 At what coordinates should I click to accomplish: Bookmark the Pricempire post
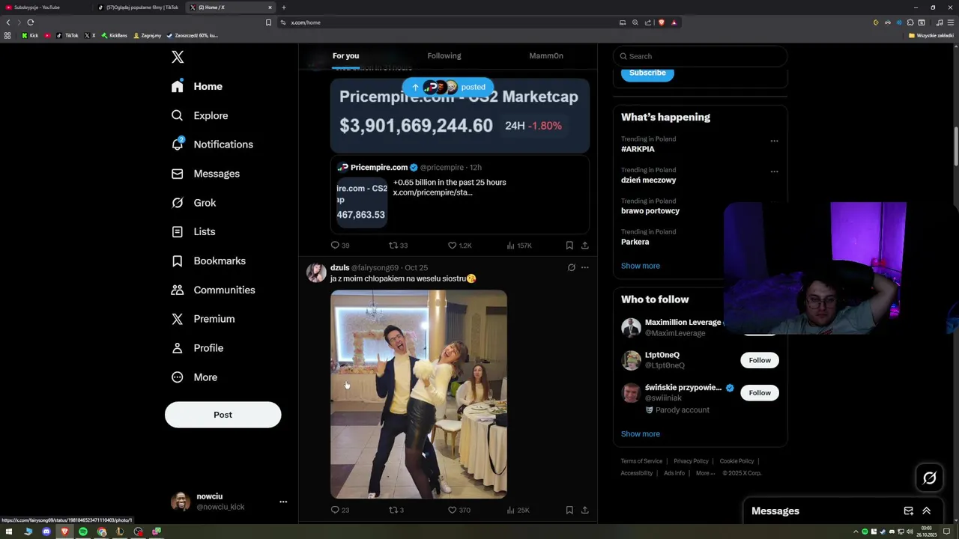[569, 246]
